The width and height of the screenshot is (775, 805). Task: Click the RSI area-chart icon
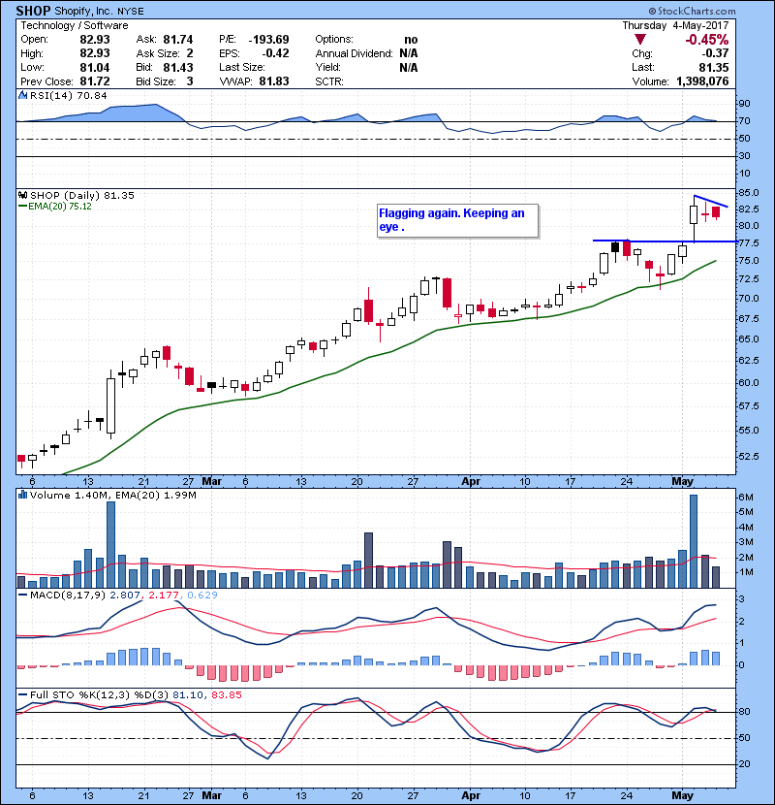[22, 95]
